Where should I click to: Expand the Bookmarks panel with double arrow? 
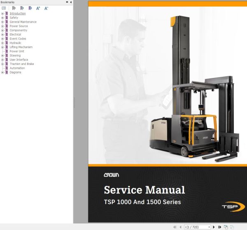(67, 2)
